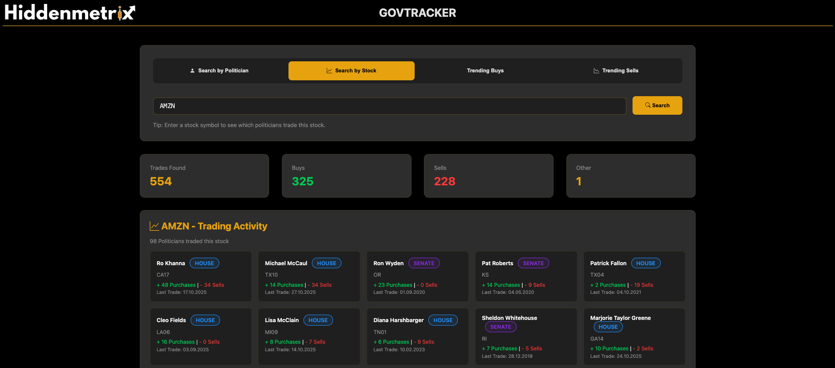This screenshot has width=835, height=368.
Task: Click the chart icon beside AMZN - Trading Activity
Action: tap(154, 226)
